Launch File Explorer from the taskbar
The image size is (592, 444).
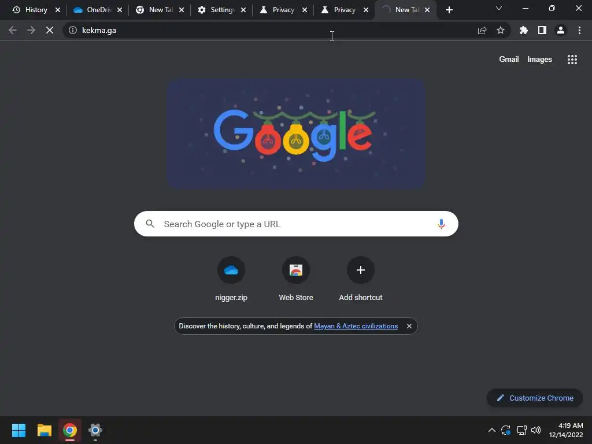(x=44, y=430)
